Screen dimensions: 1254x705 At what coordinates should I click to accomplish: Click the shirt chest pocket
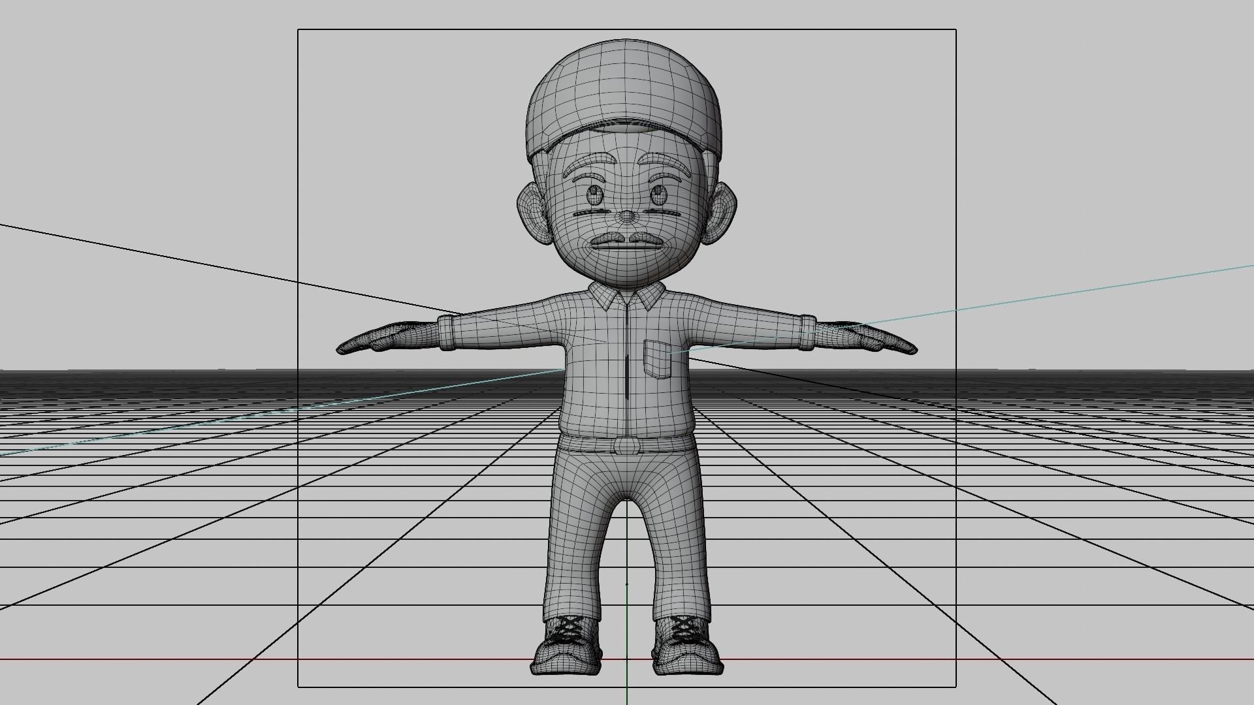657,359
